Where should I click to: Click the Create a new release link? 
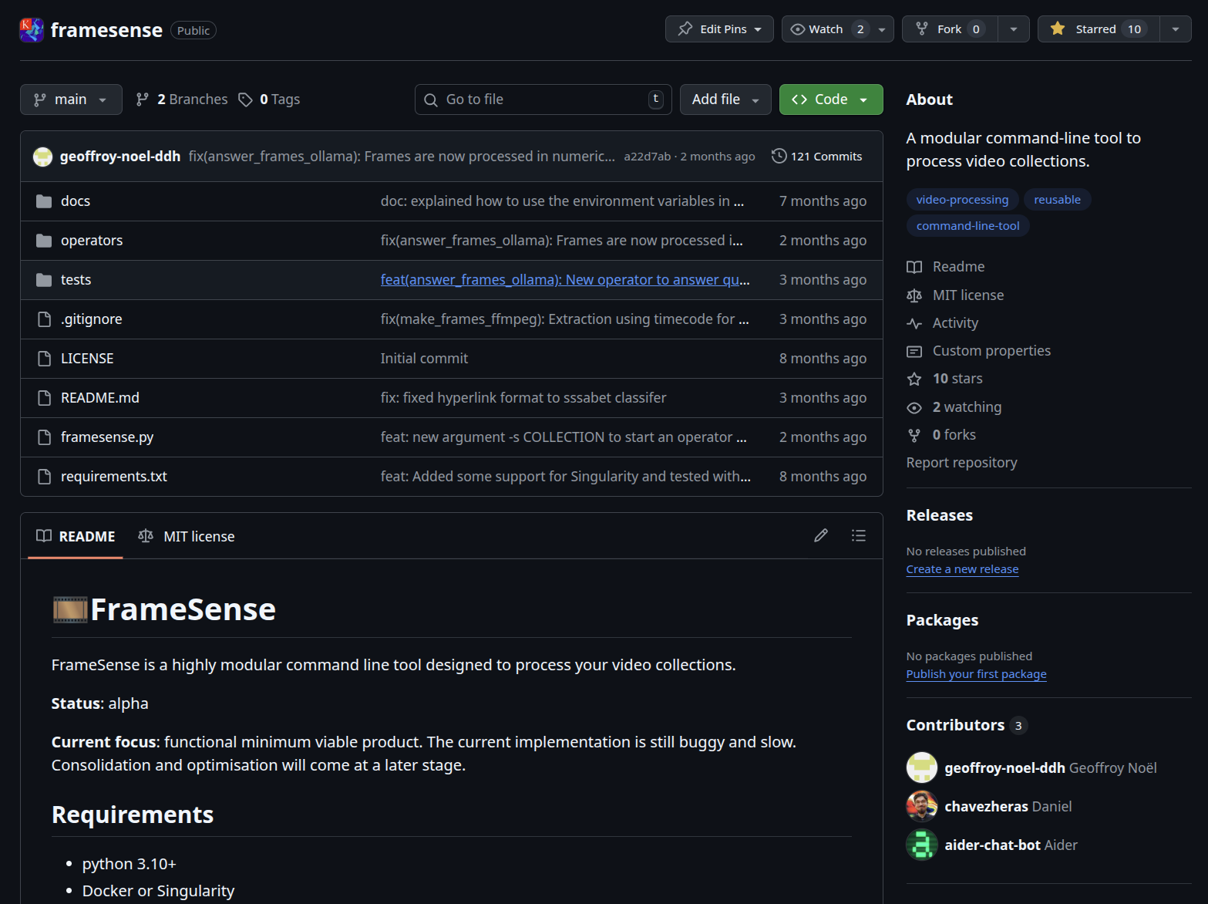(962, 569)
